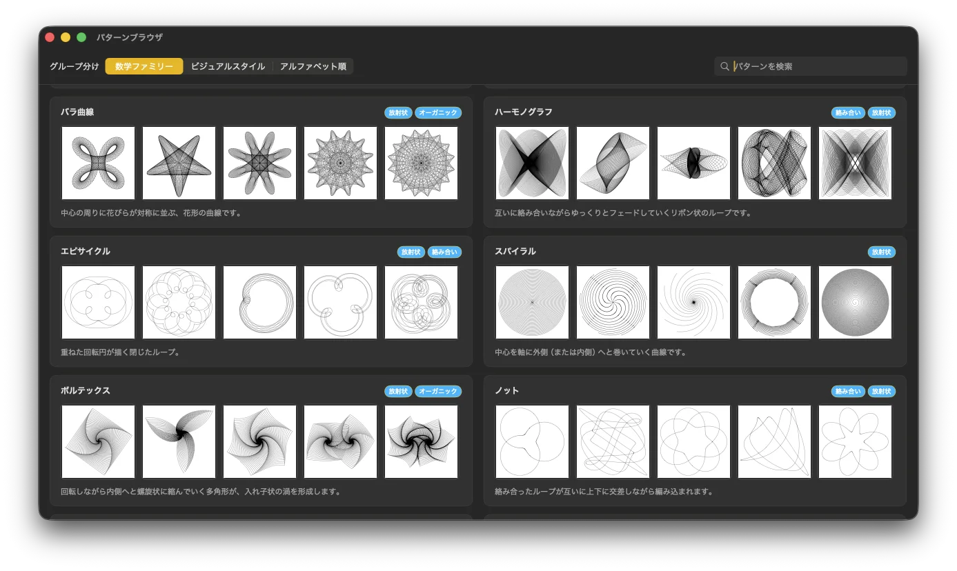
Task: Select the second ボルテックス three-blade thumbnail
Action: (x=179, y=441)
